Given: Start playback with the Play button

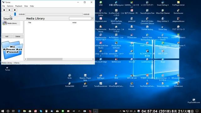Looking at the screenshot, I should [x=9, y=10].
